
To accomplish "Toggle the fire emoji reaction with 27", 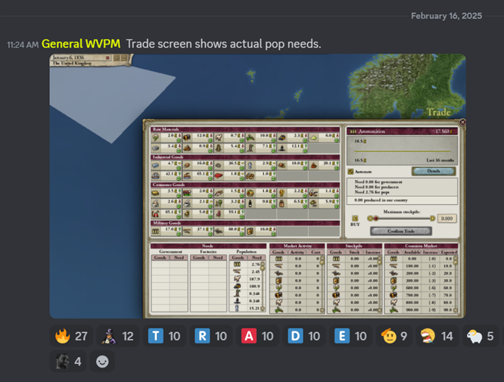I will (71, 336).
